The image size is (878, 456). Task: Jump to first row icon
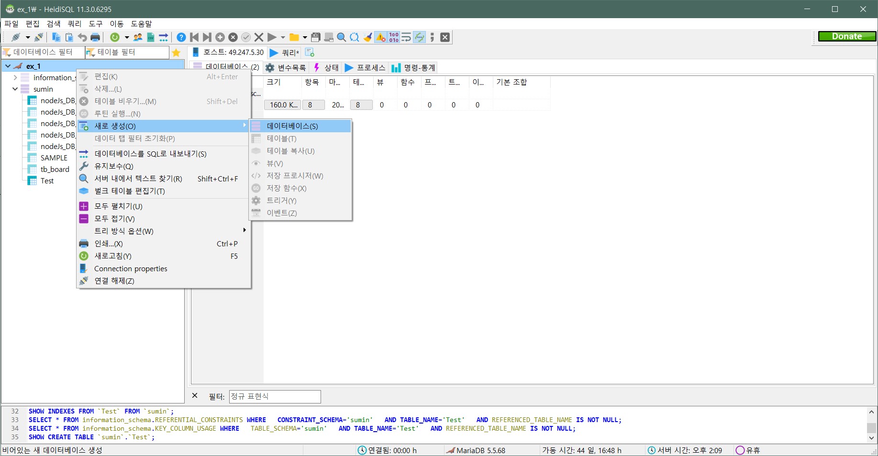coord(194,37)
